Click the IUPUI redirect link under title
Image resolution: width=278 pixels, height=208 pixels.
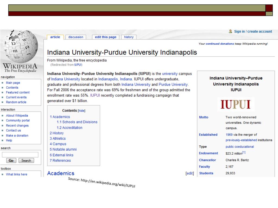(78, 65)
